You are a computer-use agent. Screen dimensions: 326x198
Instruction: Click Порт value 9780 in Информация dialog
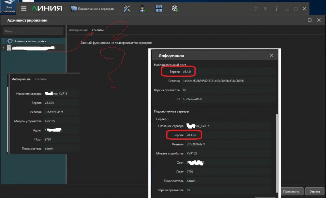point(190,172)
